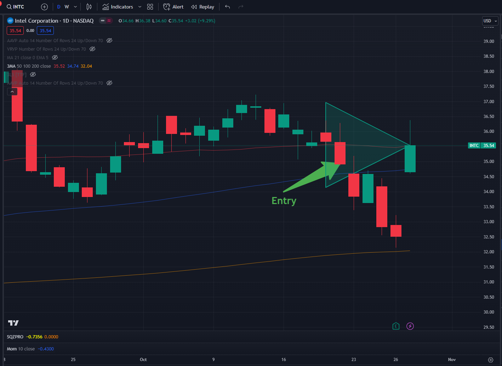502x366 pixels.
Task: Select the SQZPRO indicator legend
Action: pos(15,337)
